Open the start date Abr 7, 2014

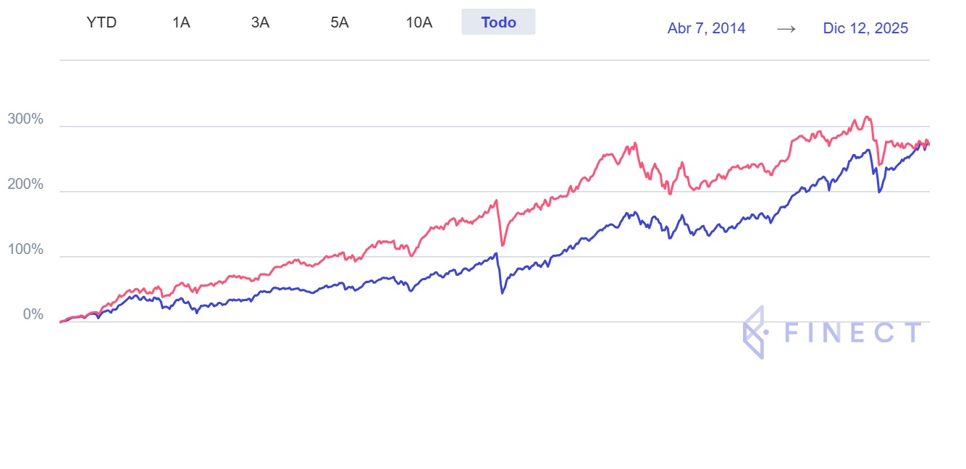(x=706, y=28)
